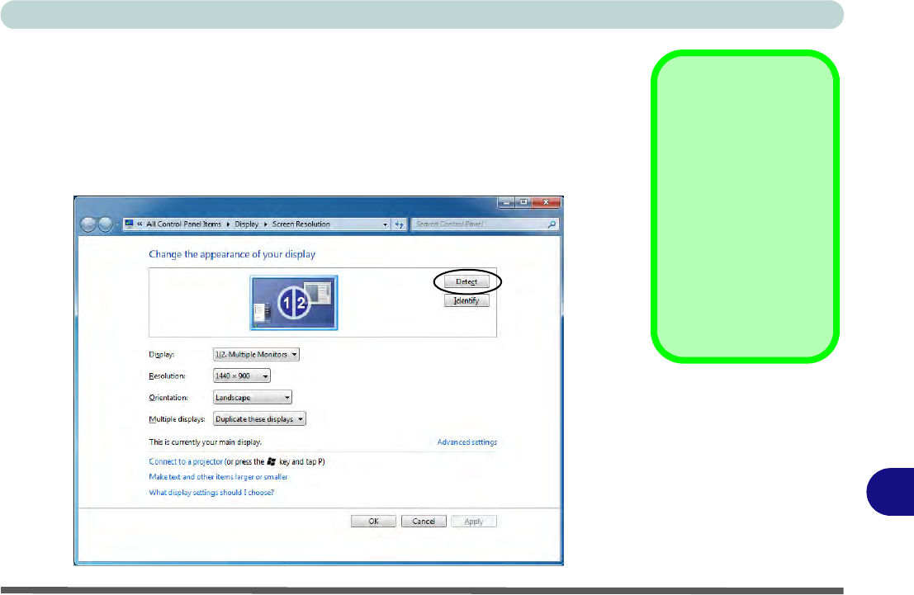Open What display settings should I choose link

click(x=211, y=493)
